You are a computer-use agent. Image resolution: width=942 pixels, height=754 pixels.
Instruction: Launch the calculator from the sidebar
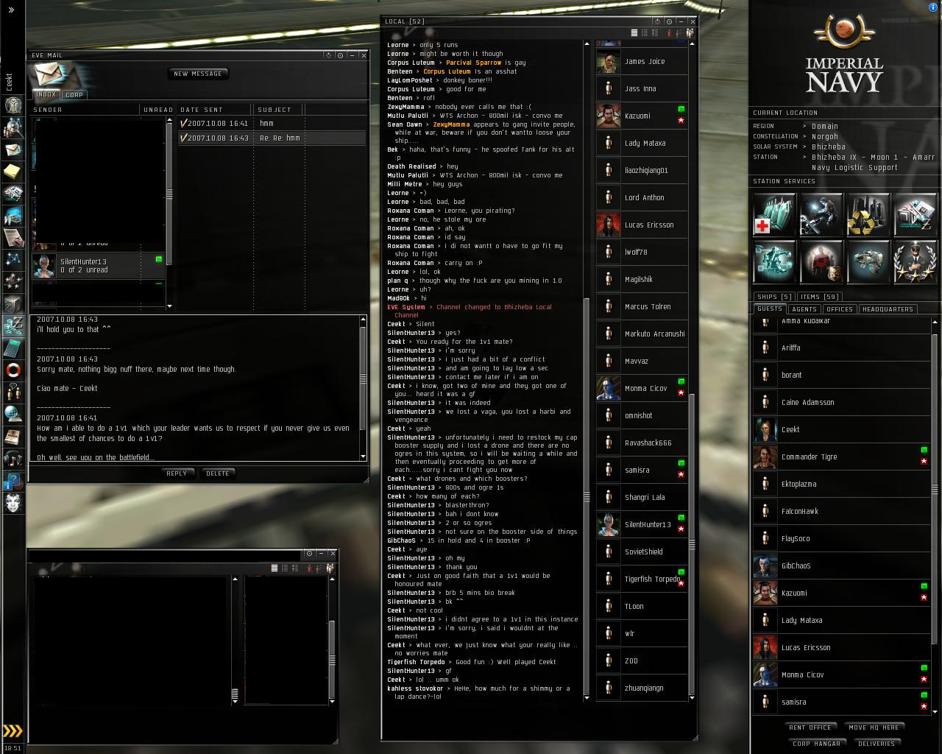coord(13,348)
